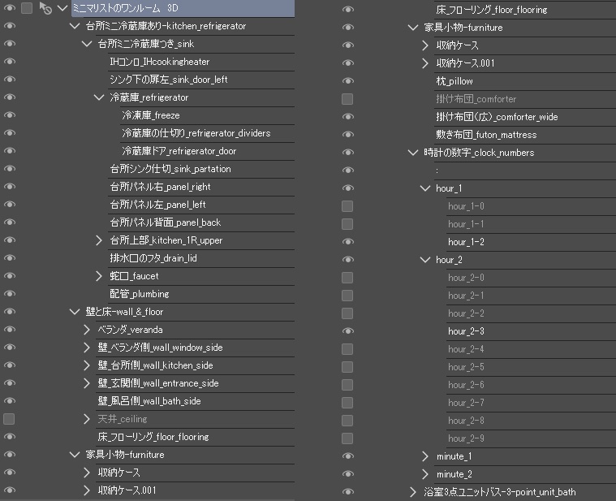Screen dimensions: 616x501
Task: Toggle the eye for futon_mattress
Action: [347, 135]
